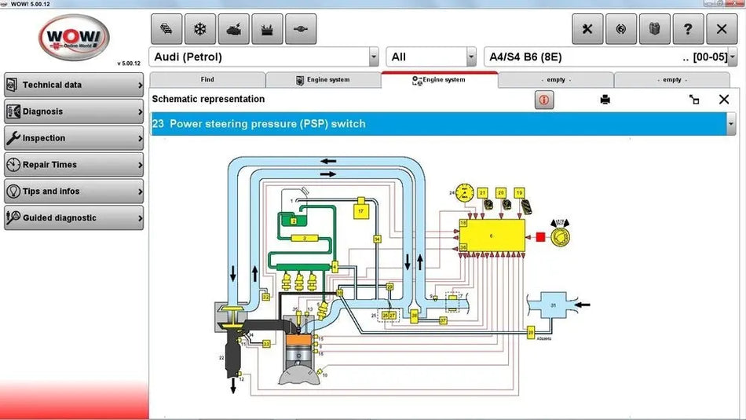746x420 pixels.
Task: Click the red square in the schematic
Action: [540, 236]
